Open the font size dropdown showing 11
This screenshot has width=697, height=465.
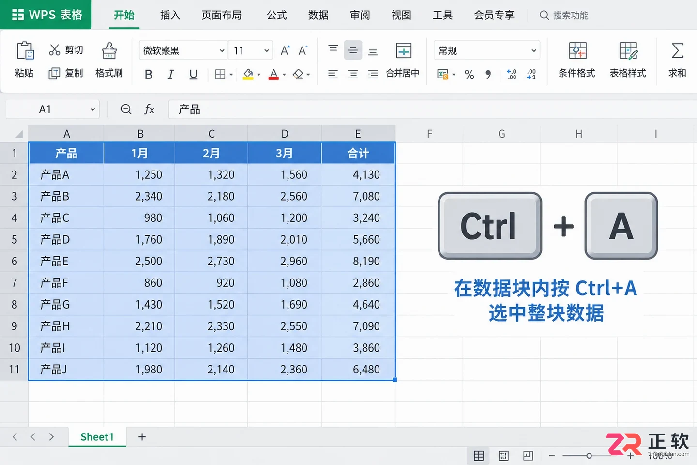coord(251,50)
